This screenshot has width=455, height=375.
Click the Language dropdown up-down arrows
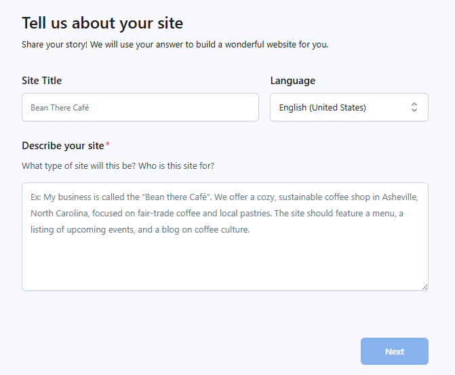[x=414, y=107]
